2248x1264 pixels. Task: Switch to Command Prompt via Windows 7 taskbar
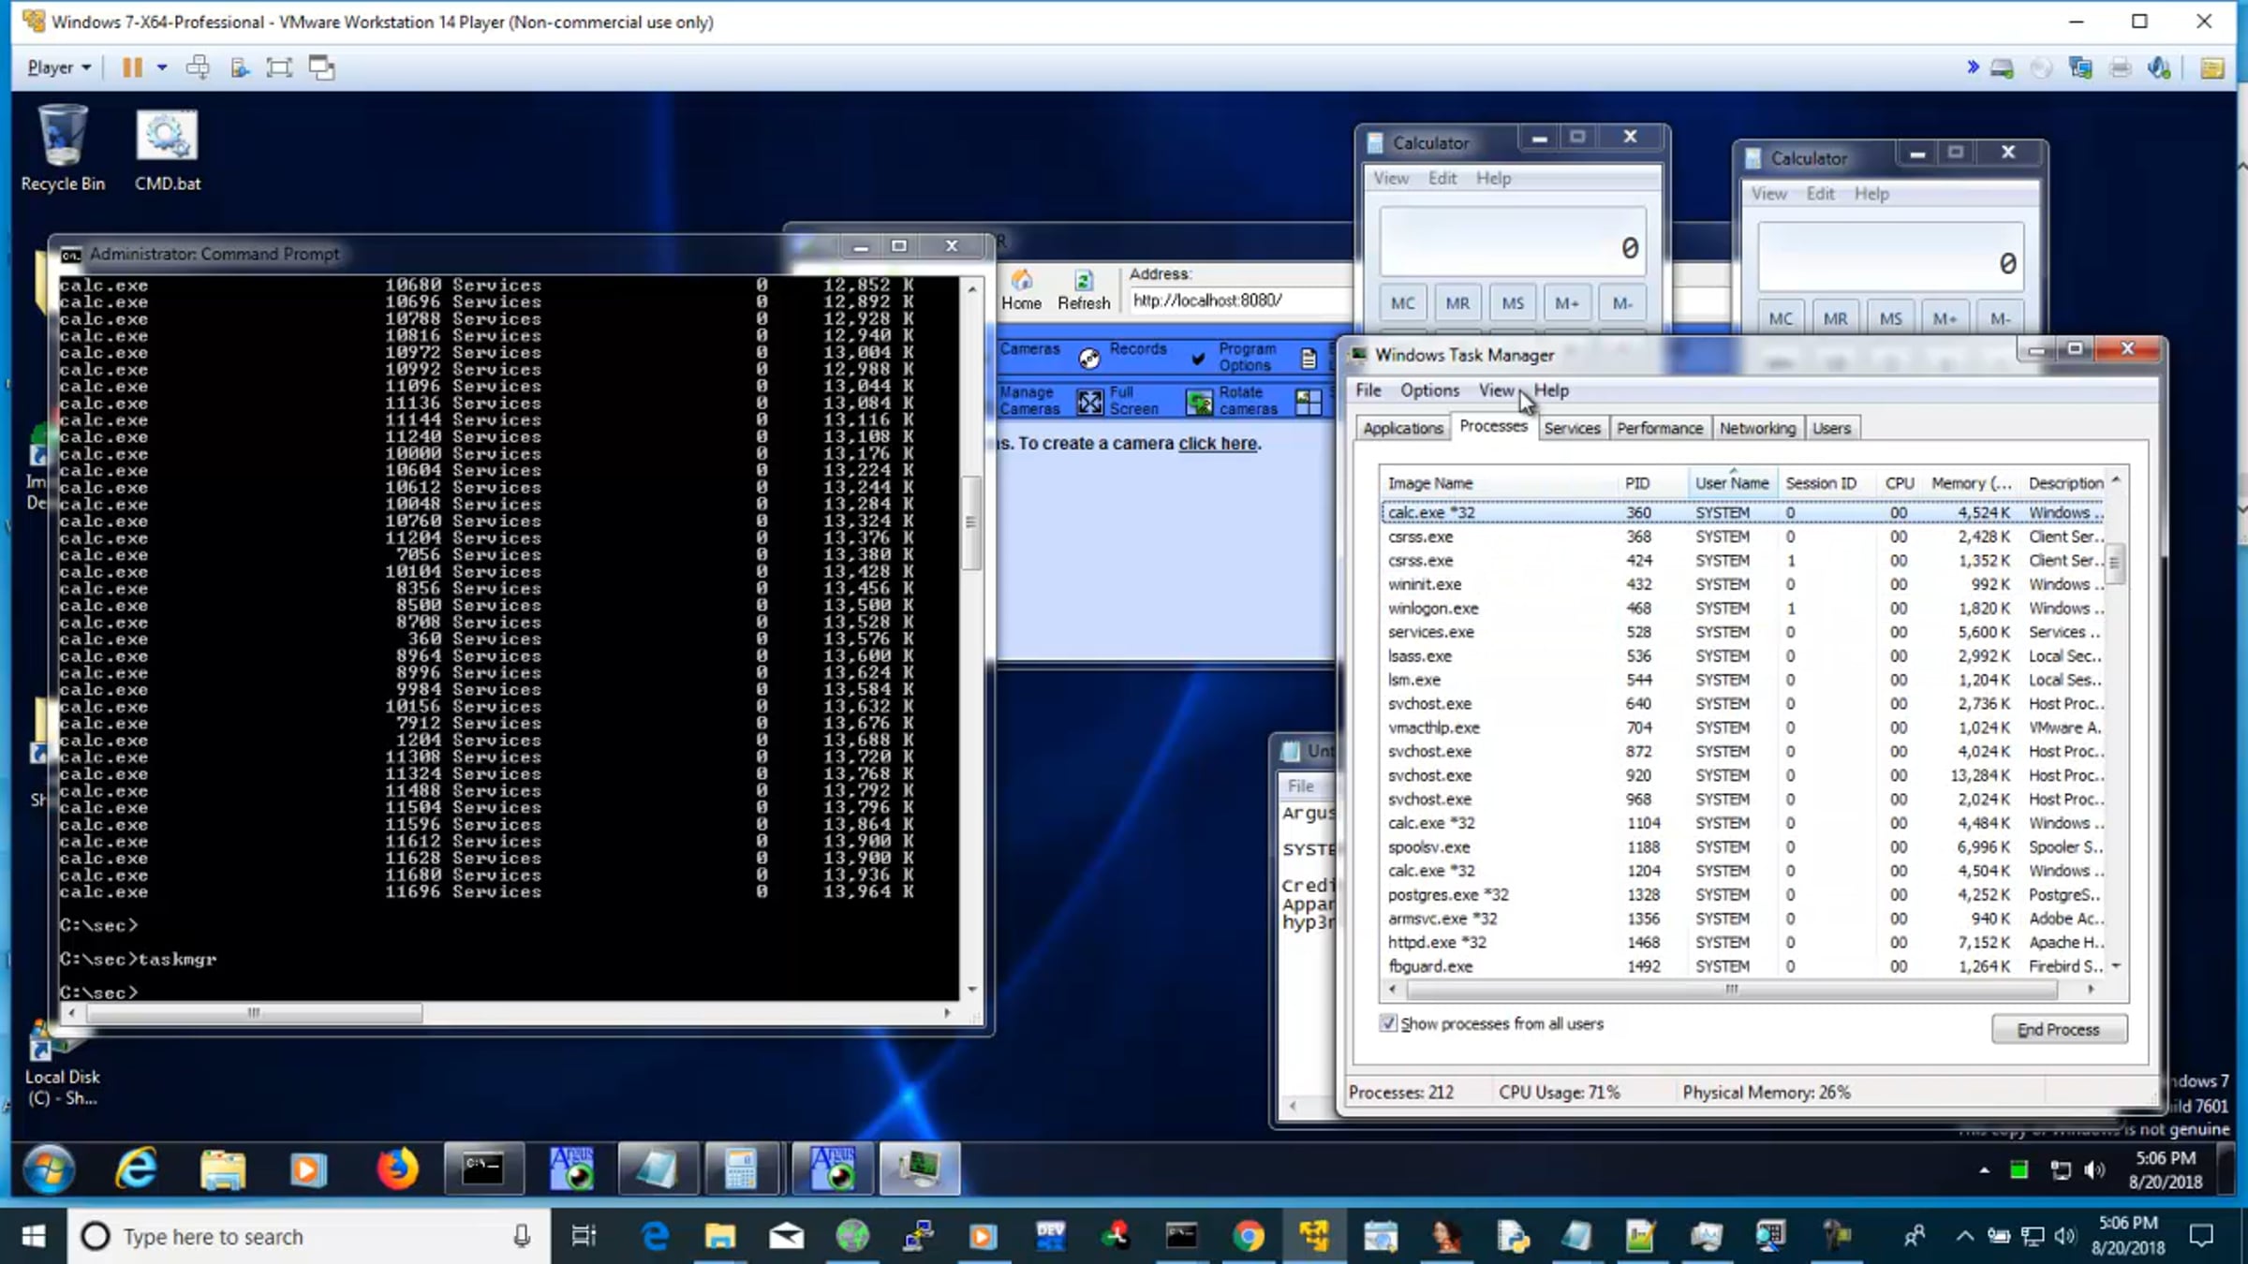tap(483, 1169)
